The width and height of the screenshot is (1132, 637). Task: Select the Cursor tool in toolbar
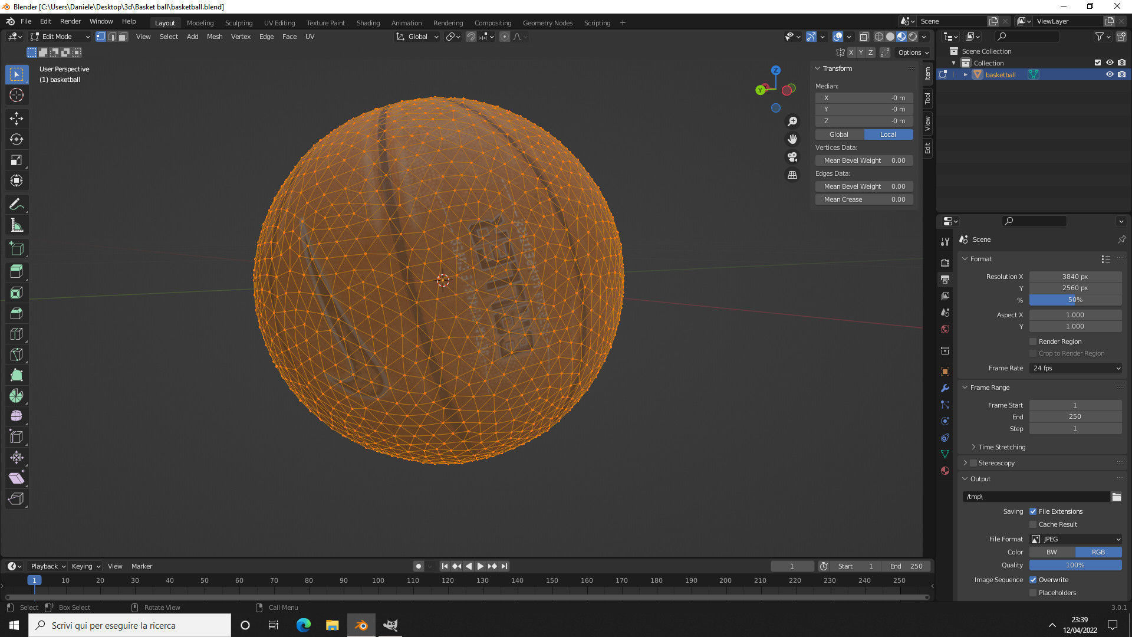(x=17, y=95)
